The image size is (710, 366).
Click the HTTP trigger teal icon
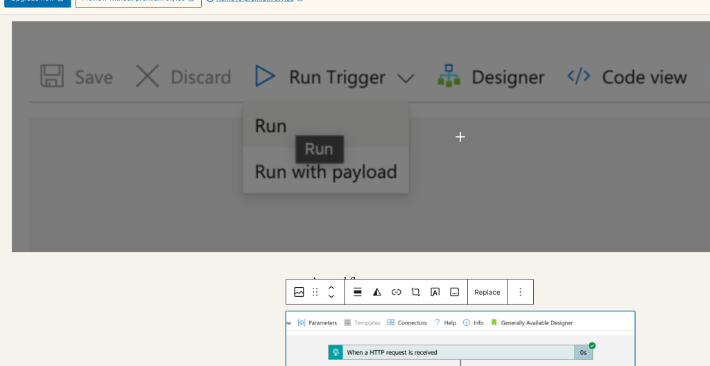pos(336,352)
